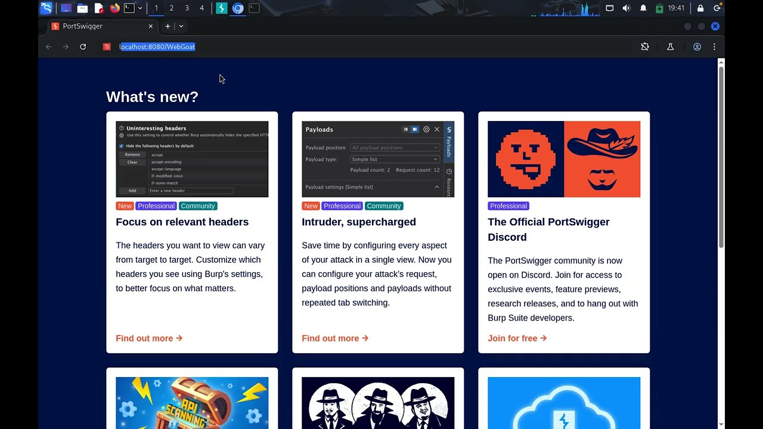The height and width of the screenshot is (429, 763).
Task: Select the terminal window taskbar icon
Action: point(254,8)
